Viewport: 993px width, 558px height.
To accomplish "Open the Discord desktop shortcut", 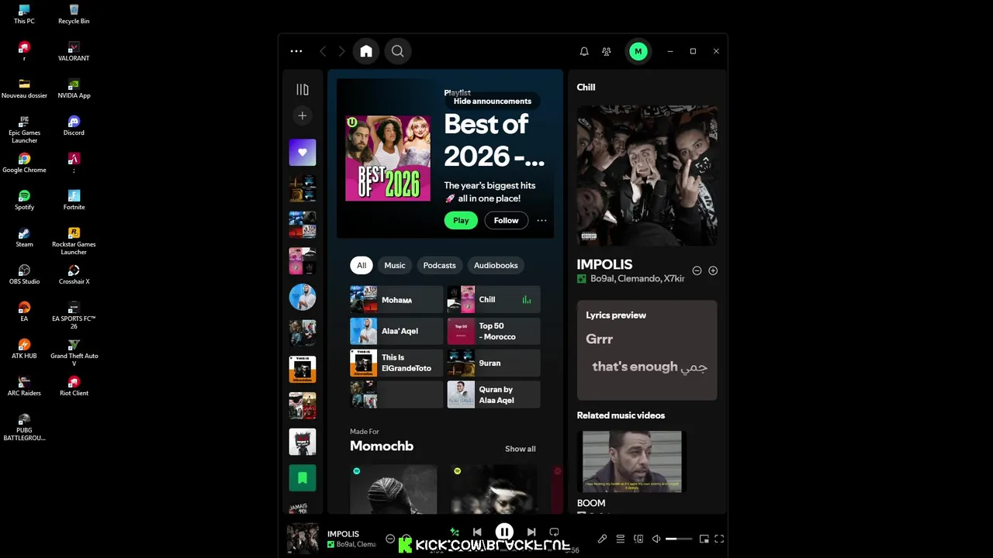I will tap(74, 126).
